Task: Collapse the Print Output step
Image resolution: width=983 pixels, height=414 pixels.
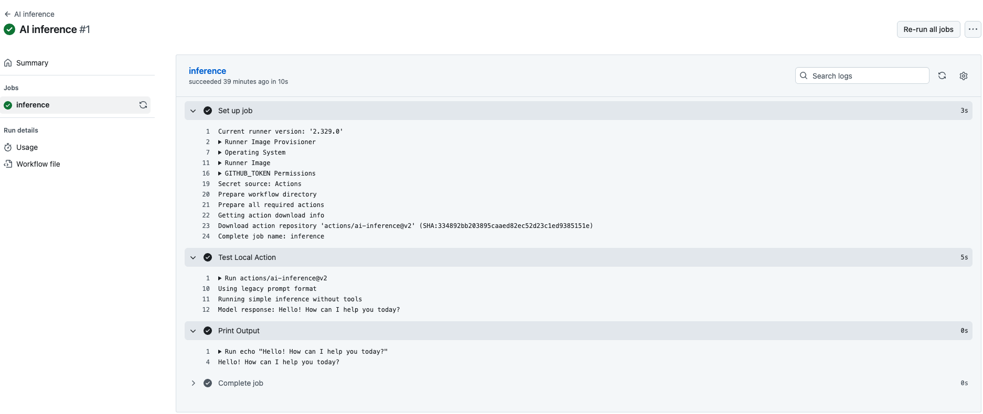Action: (x=193, y=331)
